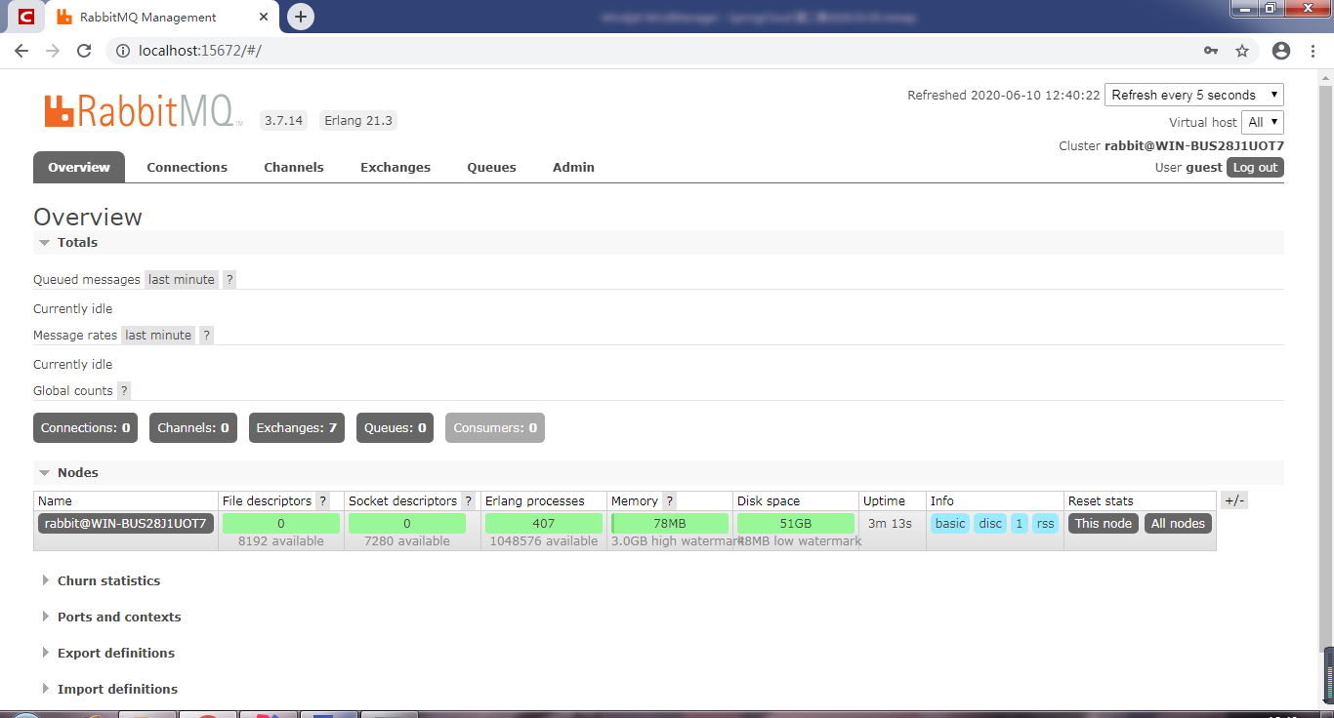Open help for Memory column
This screenshot has height=718, width=1334.
point(670,500)
